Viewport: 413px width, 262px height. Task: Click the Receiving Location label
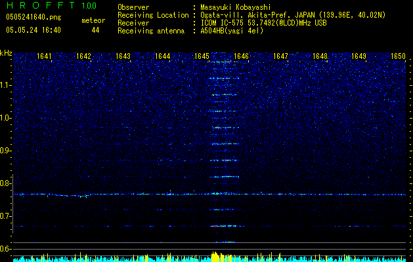click(153, 15)
